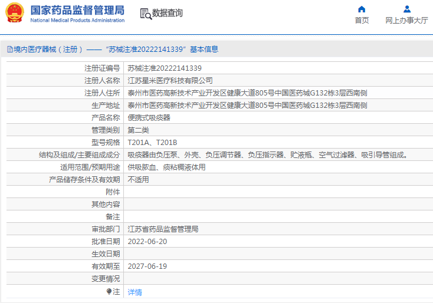This screenshot has height=303, width=433.
Task: Click the 国家药品监督管理局 site title
Action: point(77,9)
